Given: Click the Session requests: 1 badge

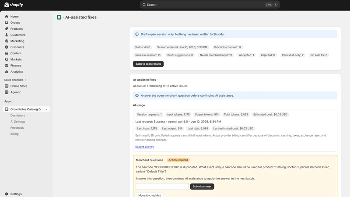Looking at the screenshot, I should 149,114.
